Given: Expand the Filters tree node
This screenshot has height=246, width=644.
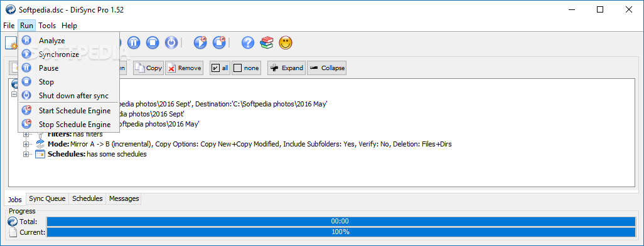Looking at the screenshot, I should pyautogui.click(x=26, y=134).
